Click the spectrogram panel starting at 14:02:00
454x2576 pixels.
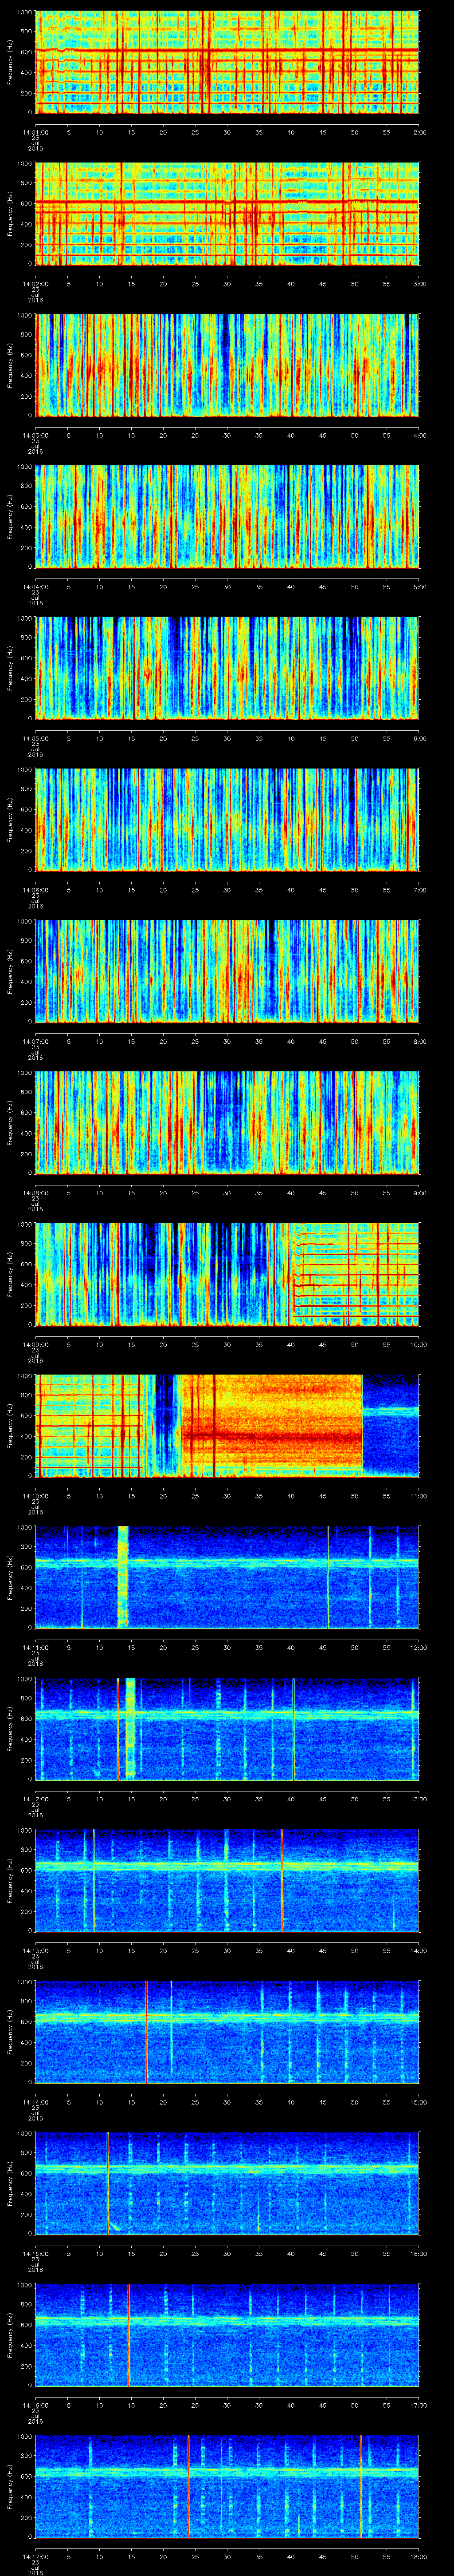(x=227, y=214)
